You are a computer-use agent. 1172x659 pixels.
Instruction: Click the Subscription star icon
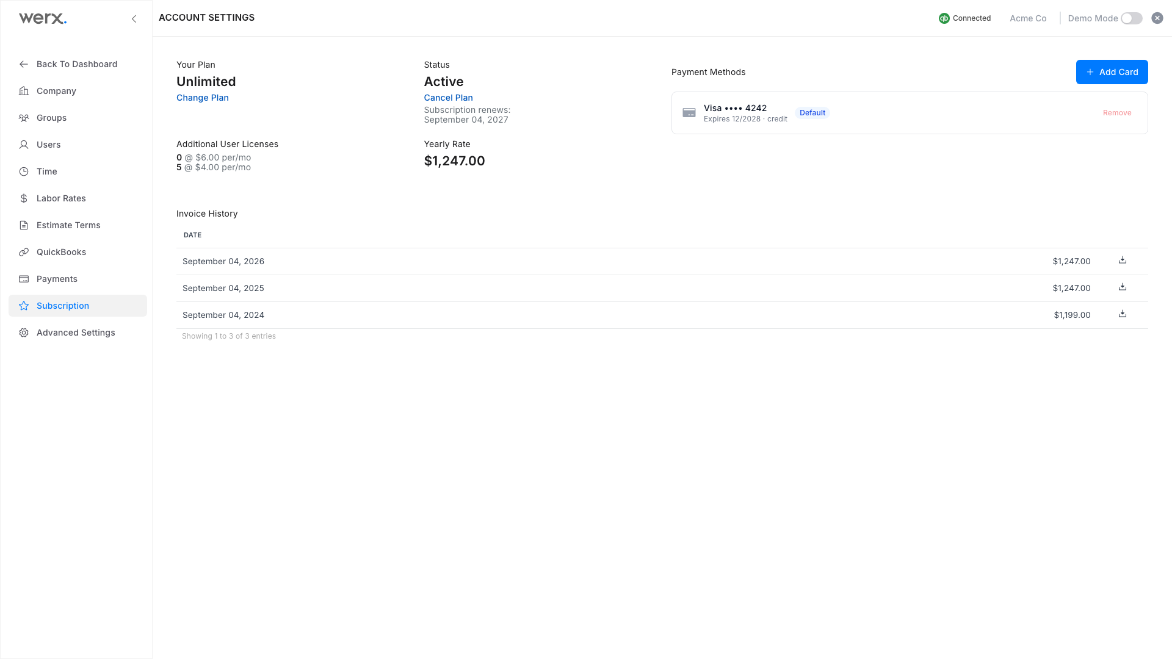point(24,306)
